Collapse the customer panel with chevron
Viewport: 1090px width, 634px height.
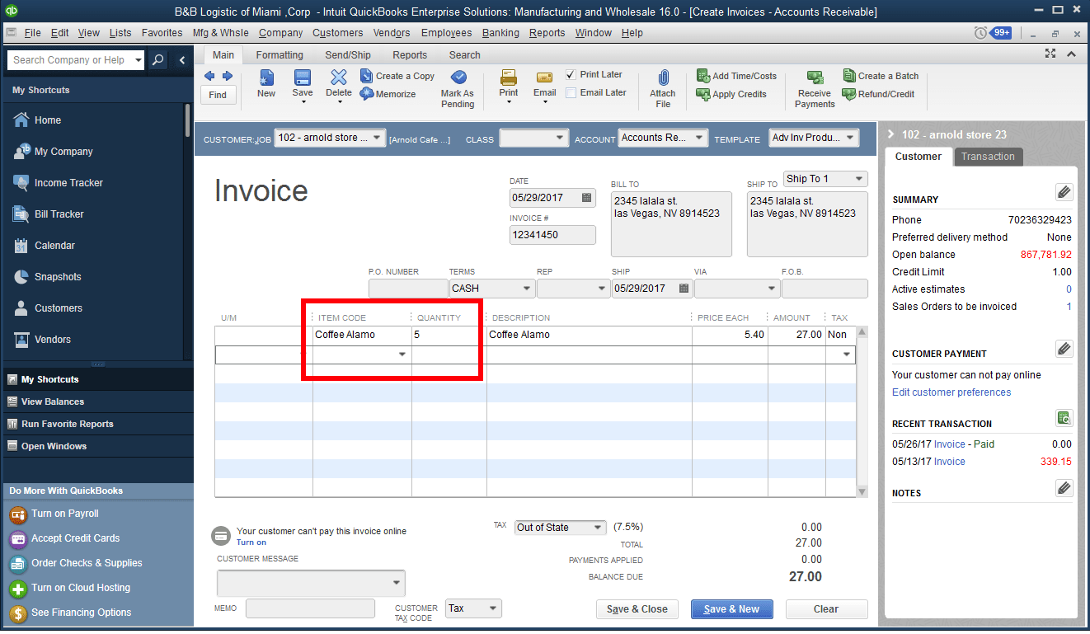tap(892, 134)
